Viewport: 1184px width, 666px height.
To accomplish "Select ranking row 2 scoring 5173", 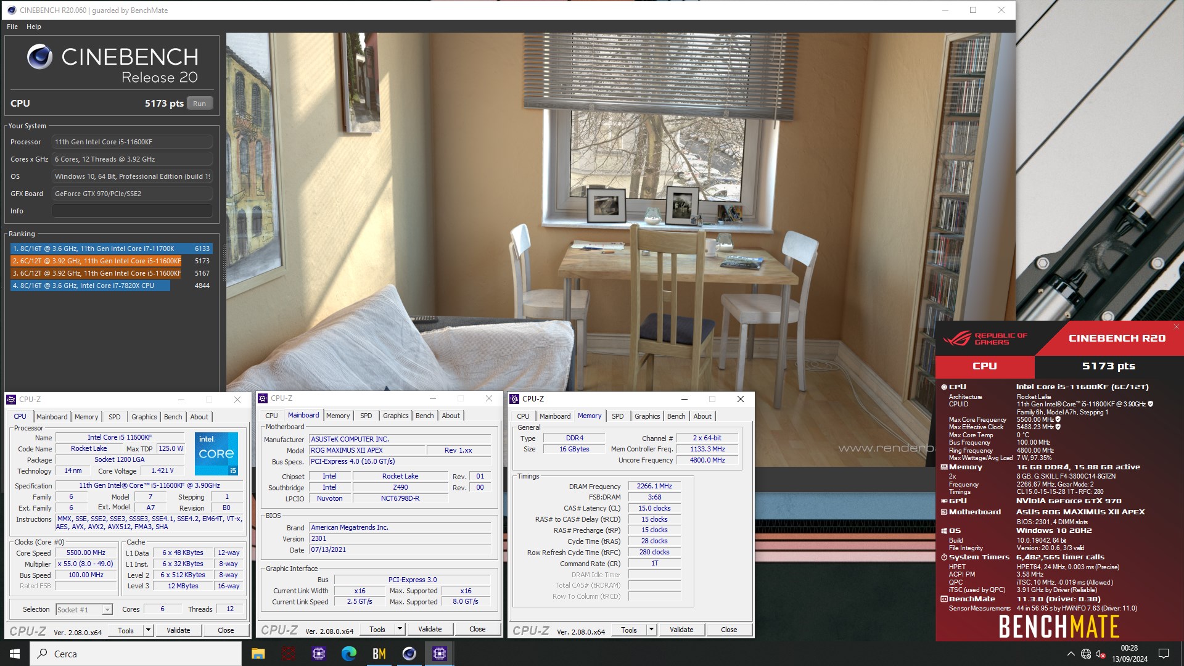I will (x=112, y=261).
